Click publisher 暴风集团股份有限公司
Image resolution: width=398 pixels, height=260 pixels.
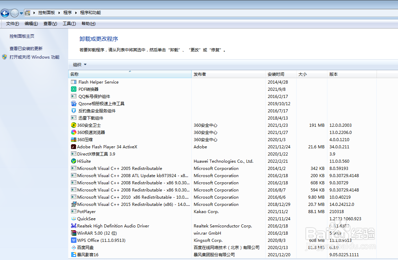pos(214,255)
